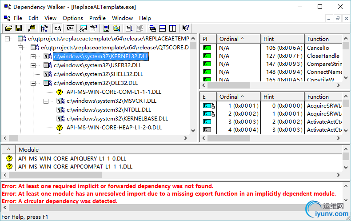Click the exports list scroll-right arrow

[x=339, y=138]
